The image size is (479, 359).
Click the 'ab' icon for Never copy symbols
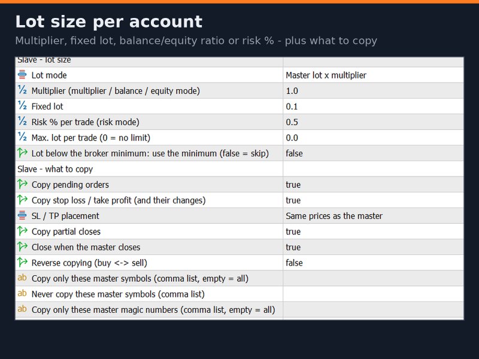pyautogui.click(x=22, y=293)
